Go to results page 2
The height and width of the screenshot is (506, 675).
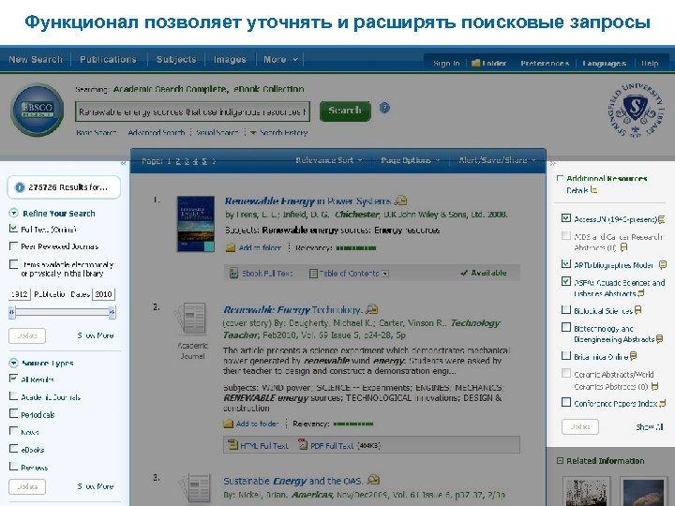(178, 161)
